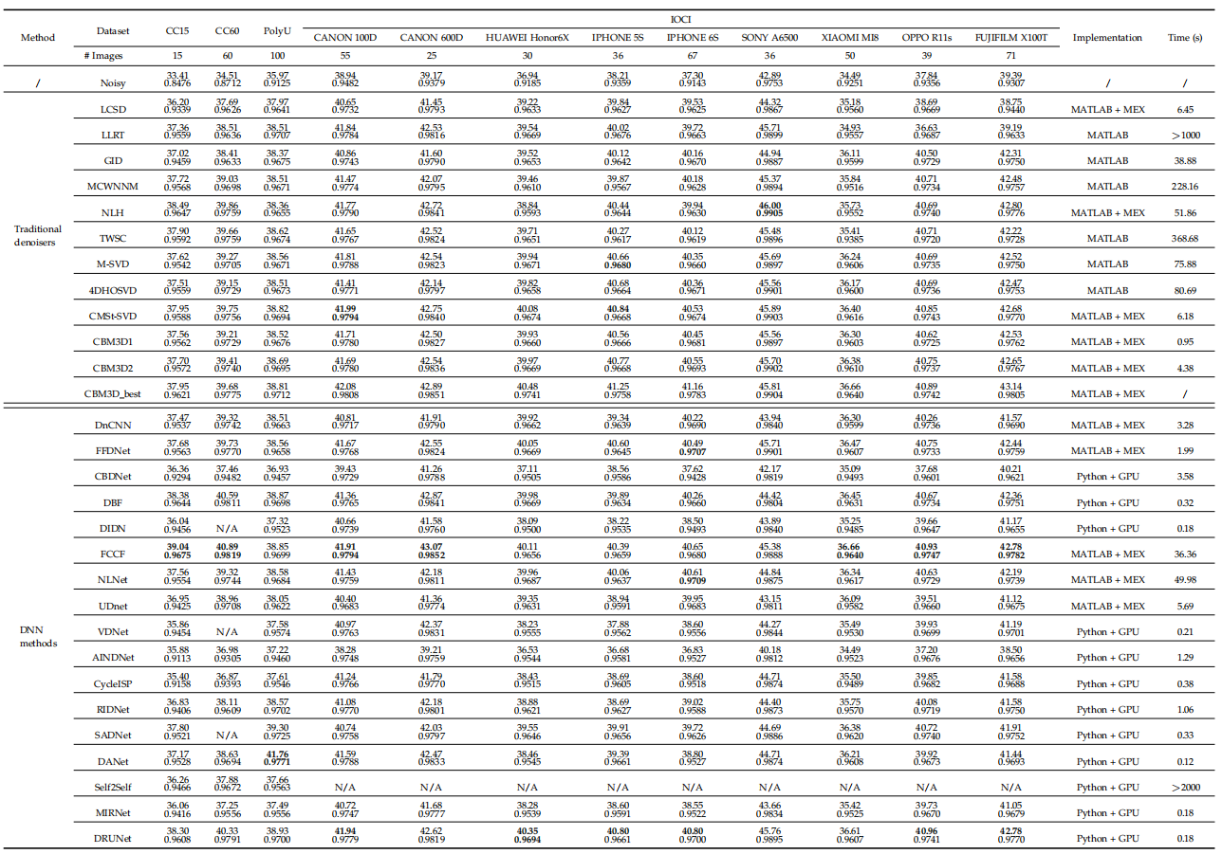
Task: Click the "HUAWEI Honor6X" column header
Action: 528,38
